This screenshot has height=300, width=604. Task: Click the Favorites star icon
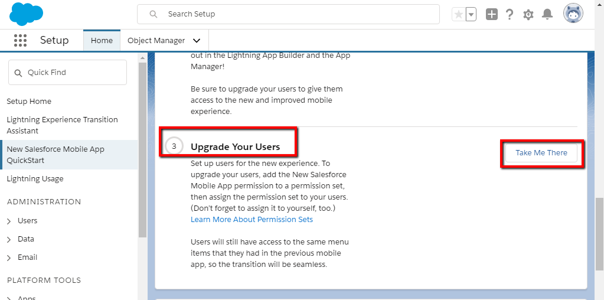click(458, 14)
